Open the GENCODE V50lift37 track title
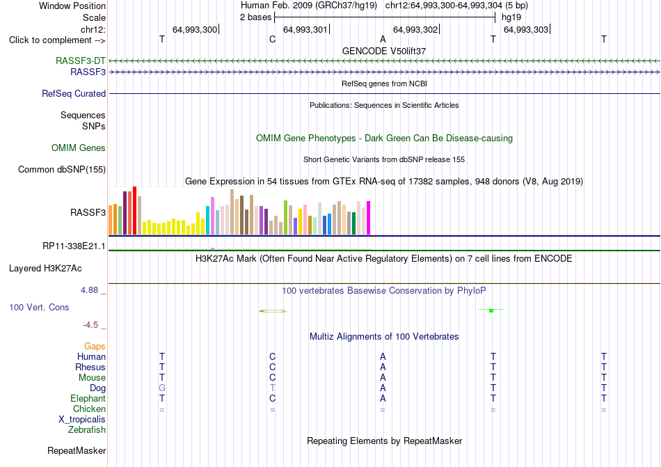This screenshot has height=467, width=661. click(x=384, y=51)
